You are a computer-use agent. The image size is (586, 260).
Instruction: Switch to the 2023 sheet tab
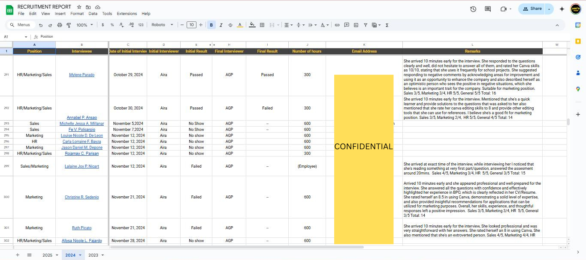coord(93,255)
